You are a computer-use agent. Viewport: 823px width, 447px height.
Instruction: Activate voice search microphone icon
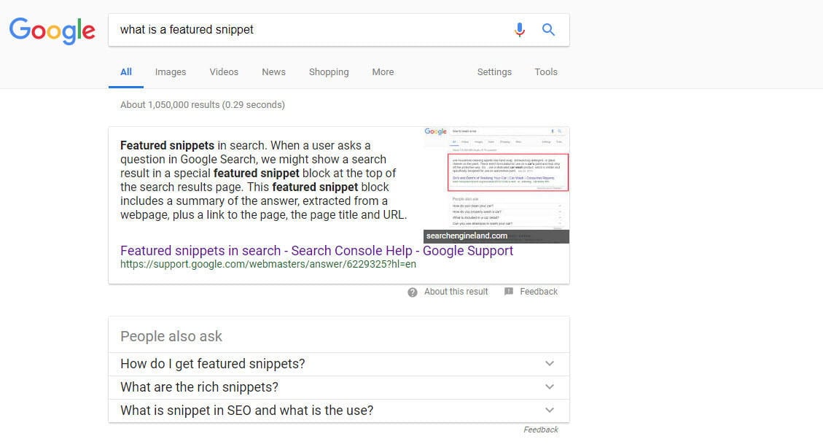coord(519,30)
